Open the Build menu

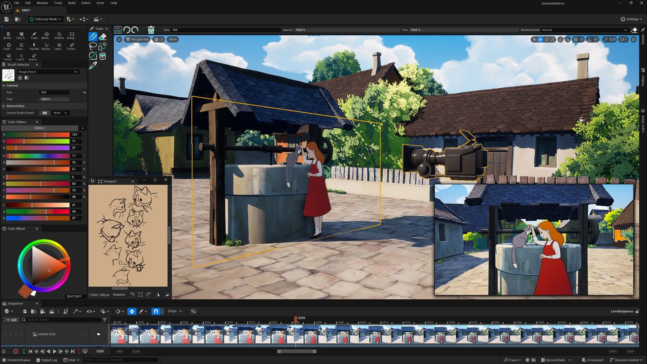click(71, 3)
